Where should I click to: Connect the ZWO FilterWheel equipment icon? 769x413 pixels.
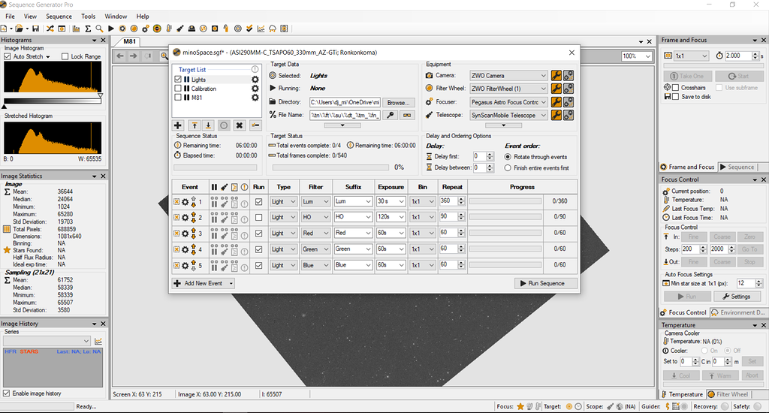point(568,89)
